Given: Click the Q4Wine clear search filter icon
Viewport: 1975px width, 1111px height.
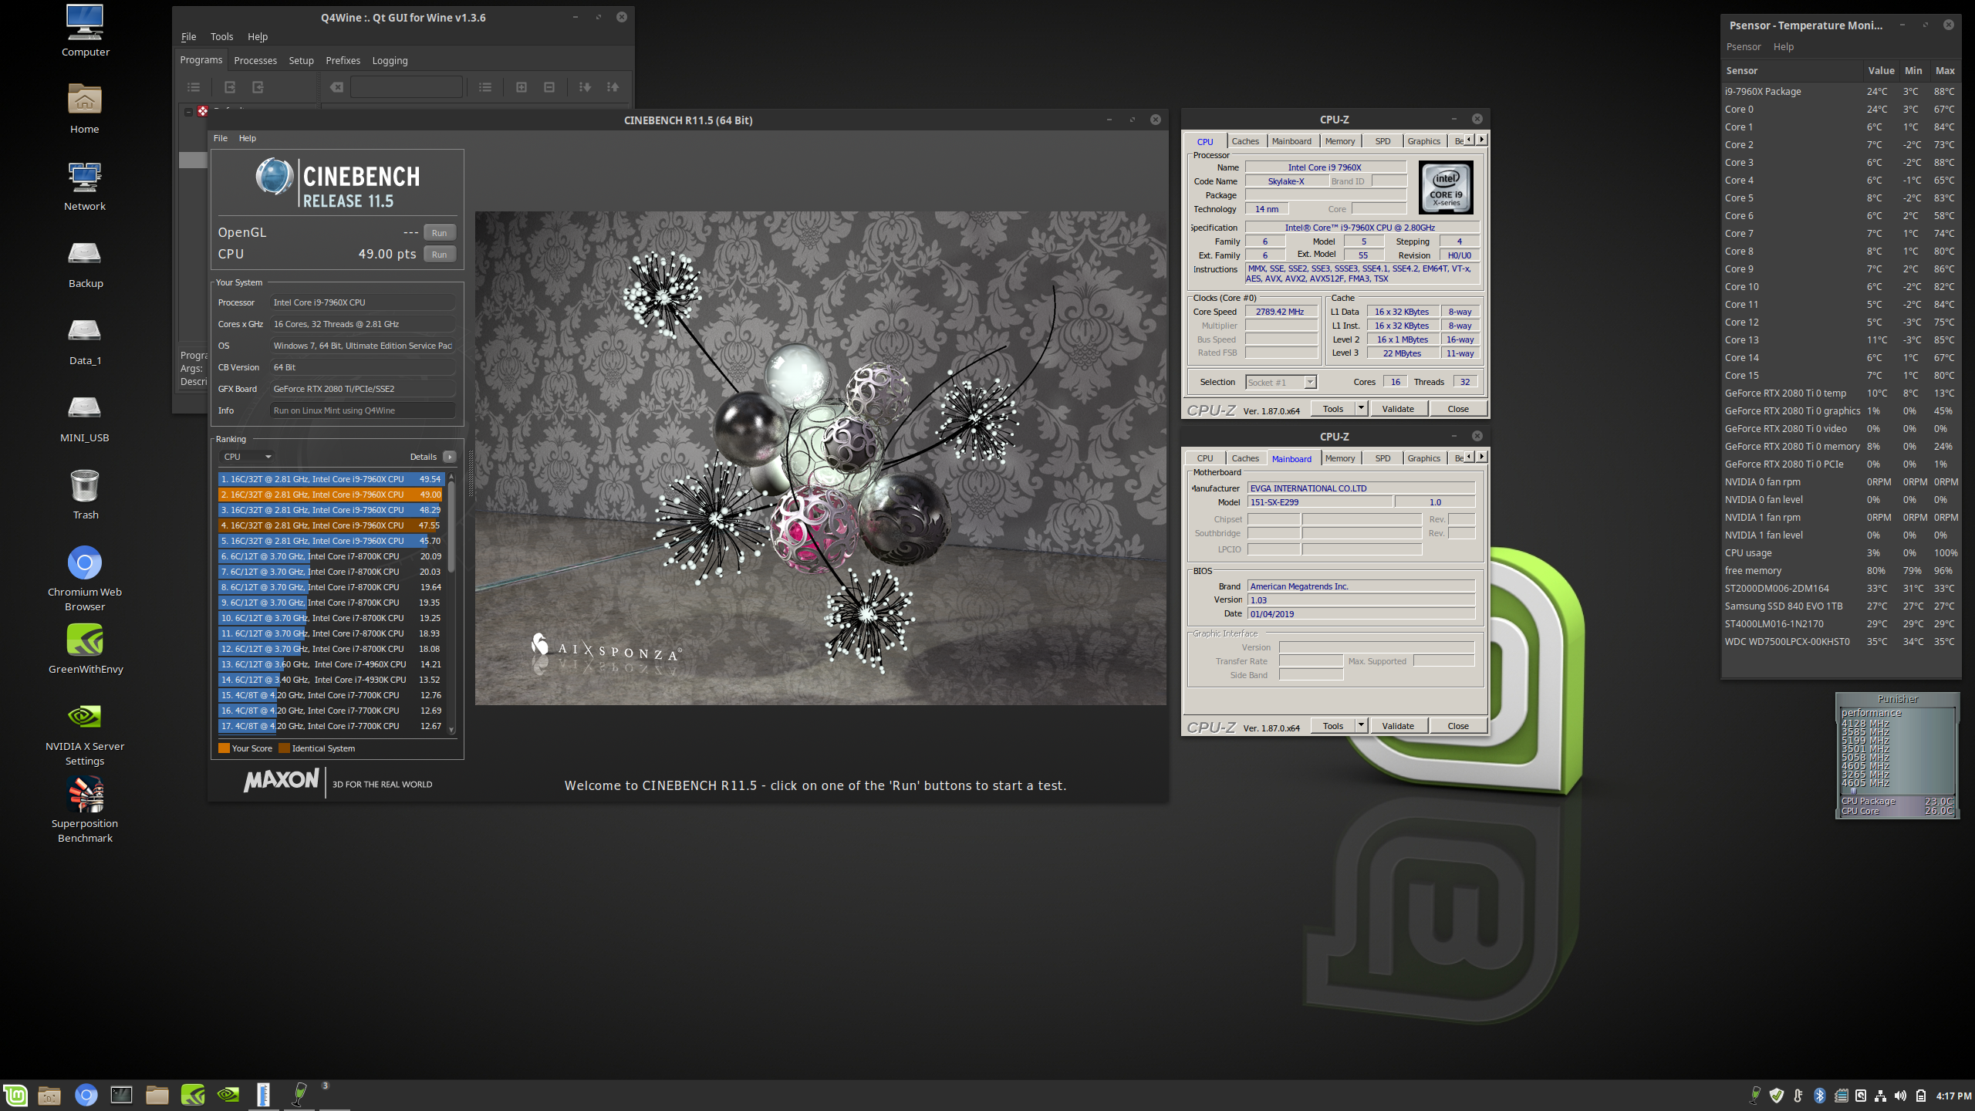Looking at the screenshot, I should pos(336,87).
